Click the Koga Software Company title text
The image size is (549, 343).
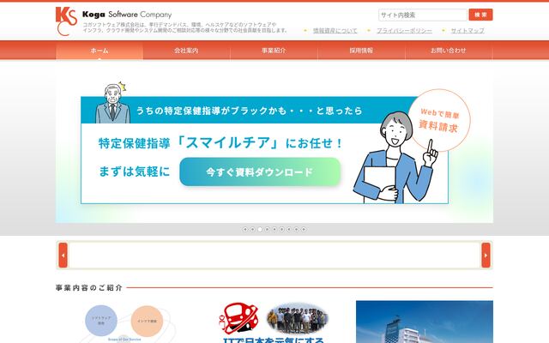coord(127,15)
